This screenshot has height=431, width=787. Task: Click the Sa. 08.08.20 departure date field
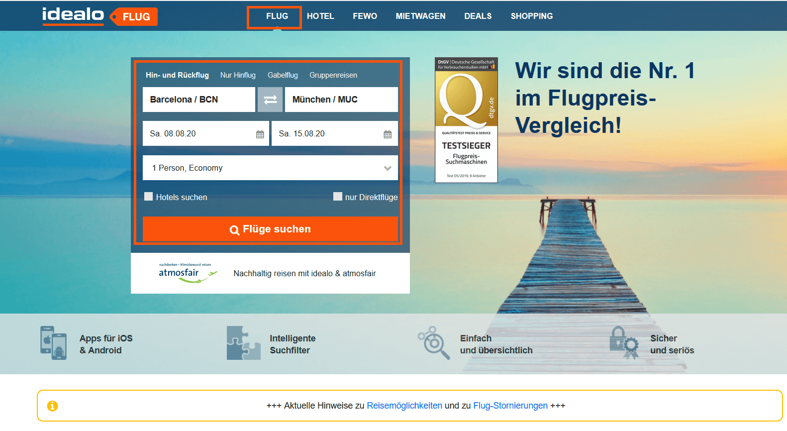coord(205,133)
